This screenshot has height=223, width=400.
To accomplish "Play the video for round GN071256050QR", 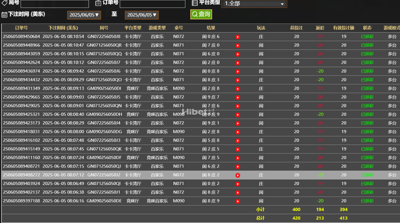I will coord(238,45).
